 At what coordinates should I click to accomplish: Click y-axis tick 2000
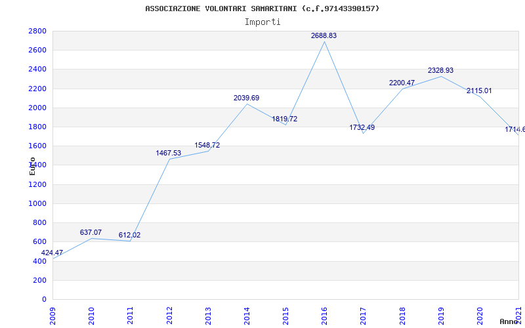pyautogui.click(x=37, y=108)
